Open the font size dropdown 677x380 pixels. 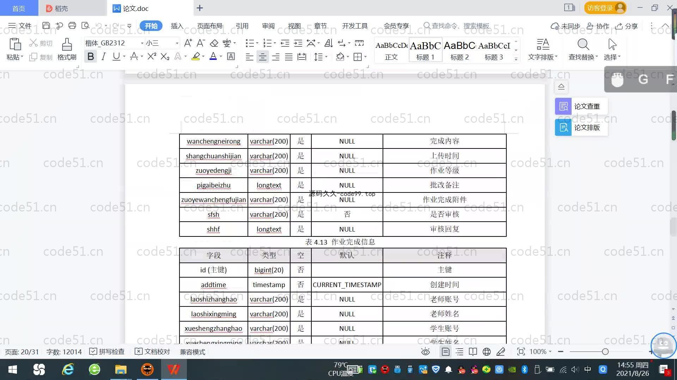(x=177, y=43)
